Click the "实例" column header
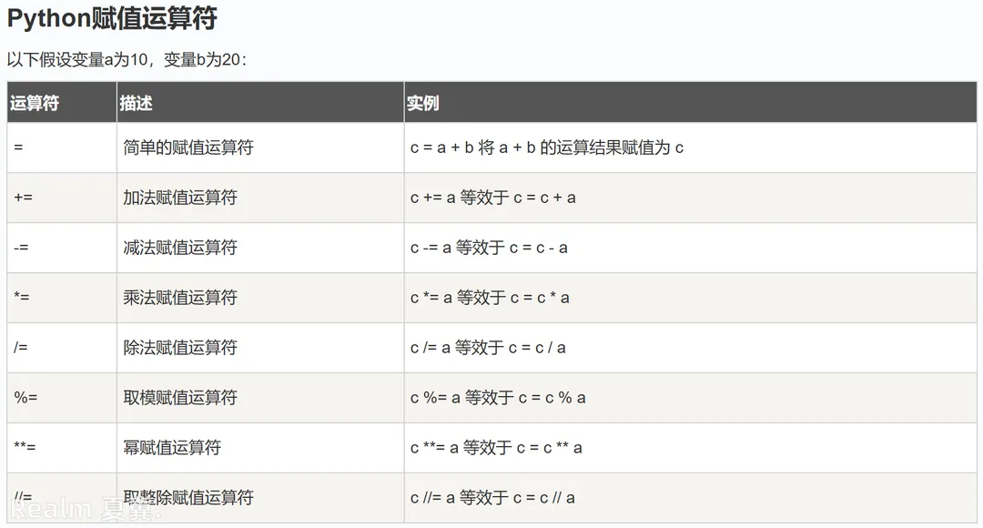Screen dimensions: 983x528 pos(422,104)
